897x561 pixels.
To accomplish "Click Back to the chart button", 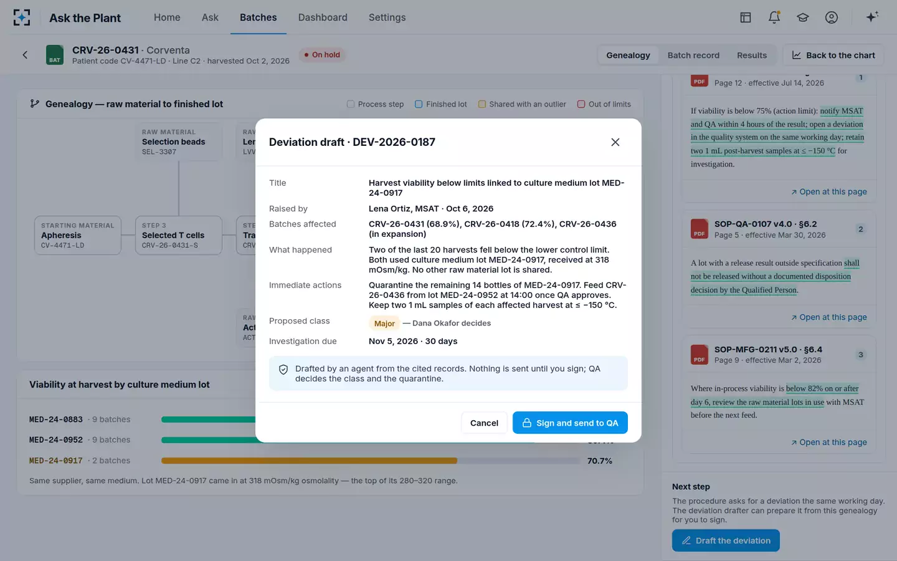I will pyautogui.click(x=833, y=55).
